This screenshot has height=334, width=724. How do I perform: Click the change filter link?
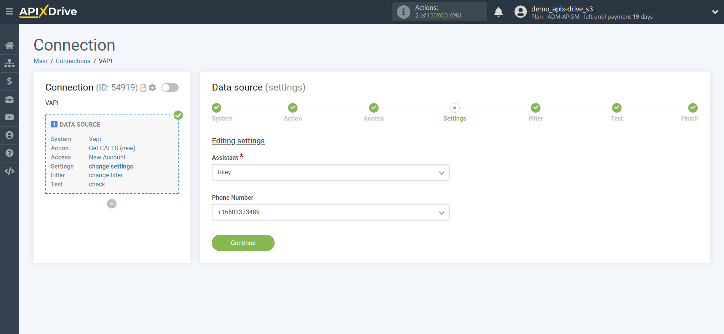click(106, 175)
